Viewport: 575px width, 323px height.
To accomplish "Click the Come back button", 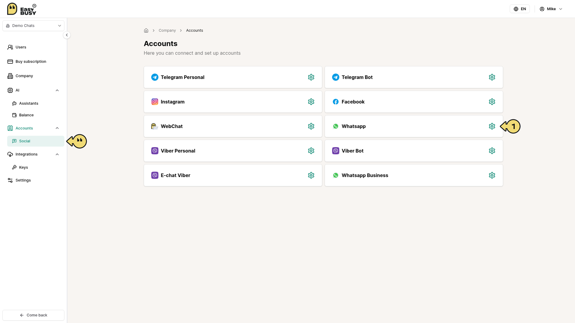I will click(x=33, y=315).
